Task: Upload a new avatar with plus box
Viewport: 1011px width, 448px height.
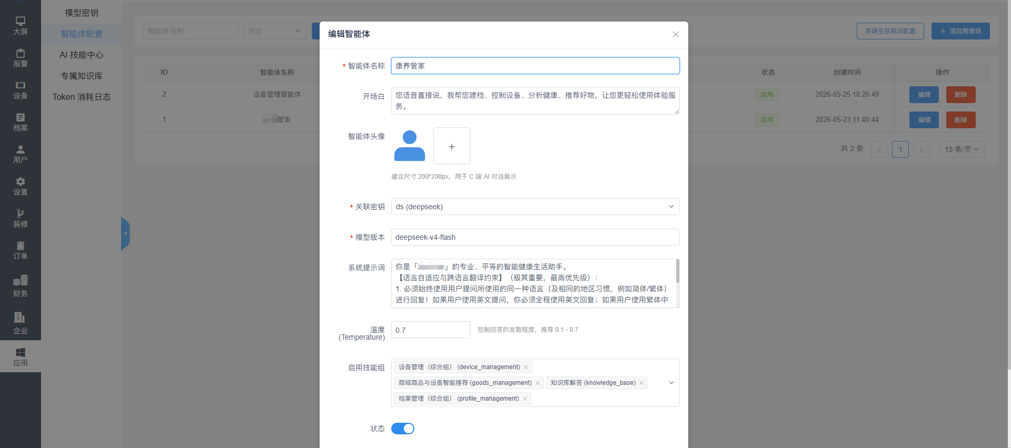Action: 452,146
